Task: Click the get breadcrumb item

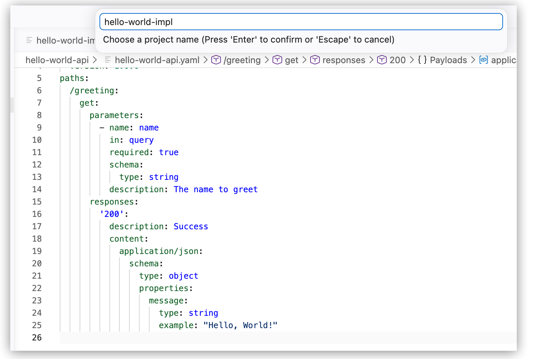Action: (291, 60)
